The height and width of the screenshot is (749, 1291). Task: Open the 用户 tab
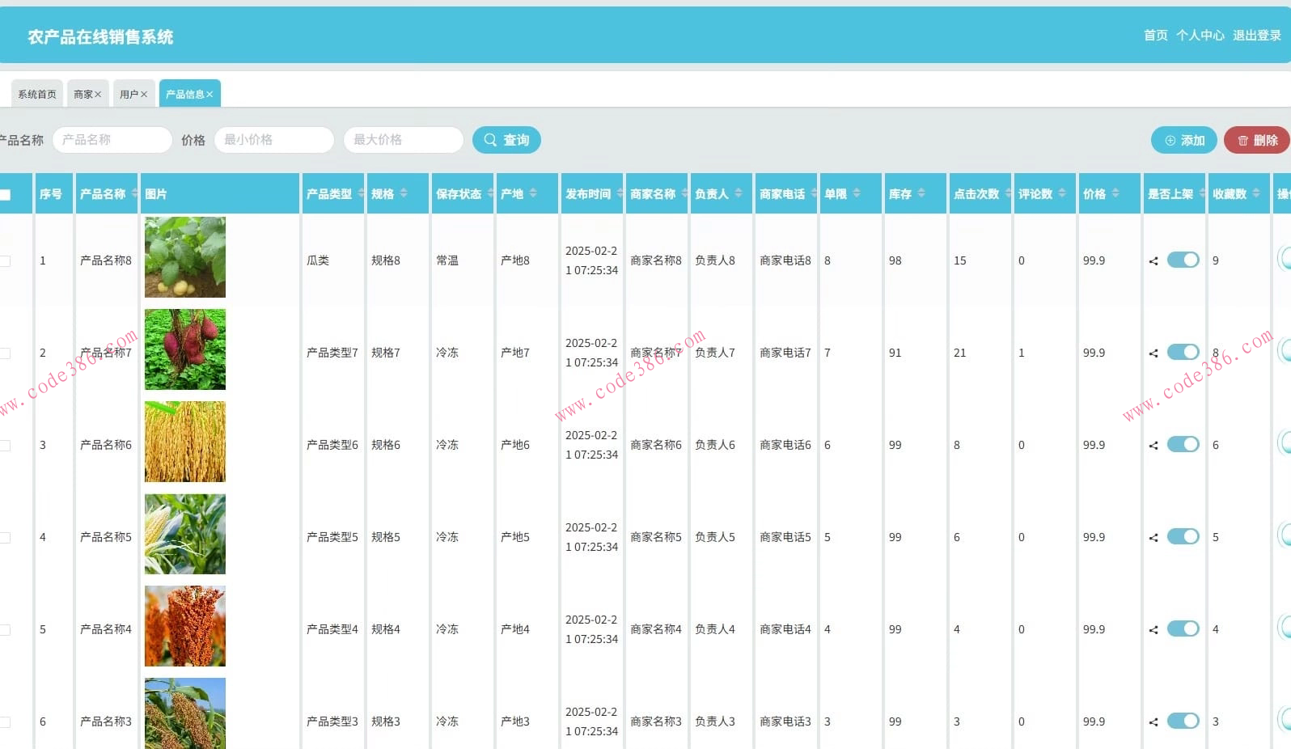(x=129, y=94)
